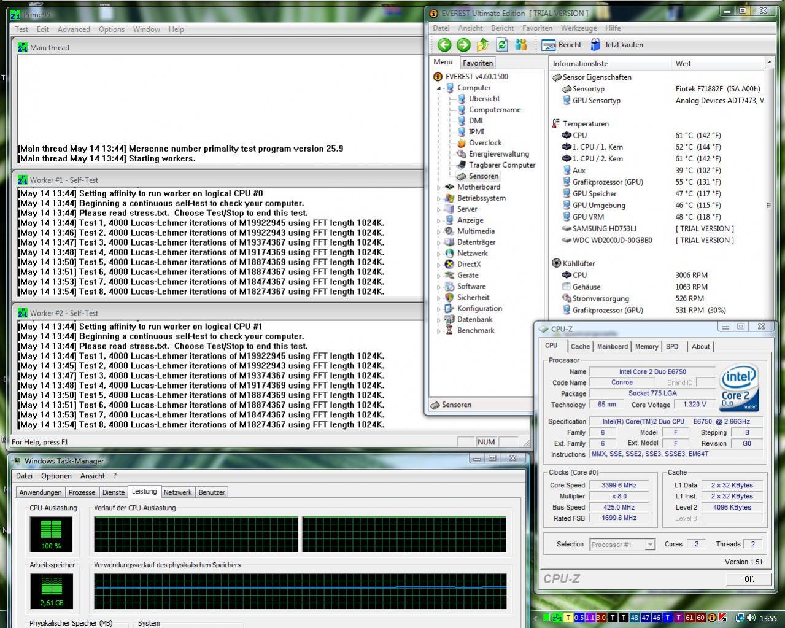Click the OK button in CPU-Z
Screen dimensions: 785x628
748,580
